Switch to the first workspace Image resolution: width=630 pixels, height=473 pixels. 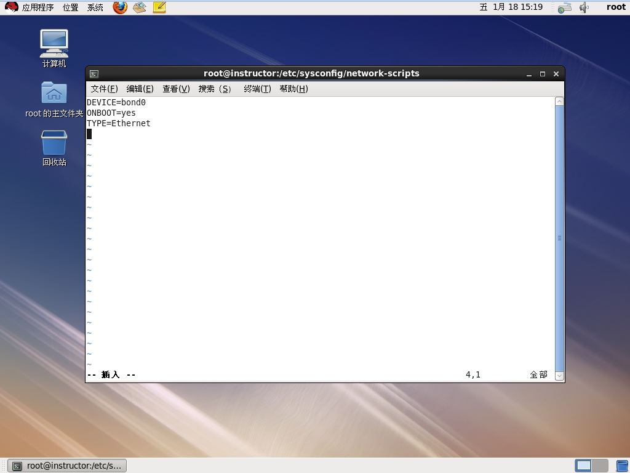click(583, 466)
